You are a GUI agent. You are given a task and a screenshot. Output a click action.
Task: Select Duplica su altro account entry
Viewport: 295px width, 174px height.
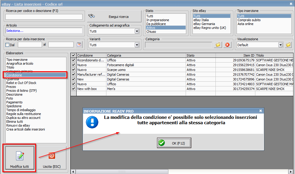click(23, 118)
